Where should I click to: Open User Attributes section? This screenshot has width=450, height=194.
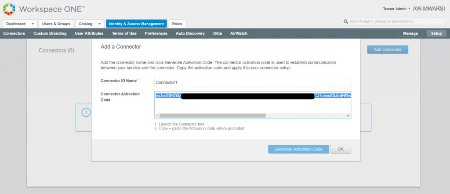click(89, 33)
